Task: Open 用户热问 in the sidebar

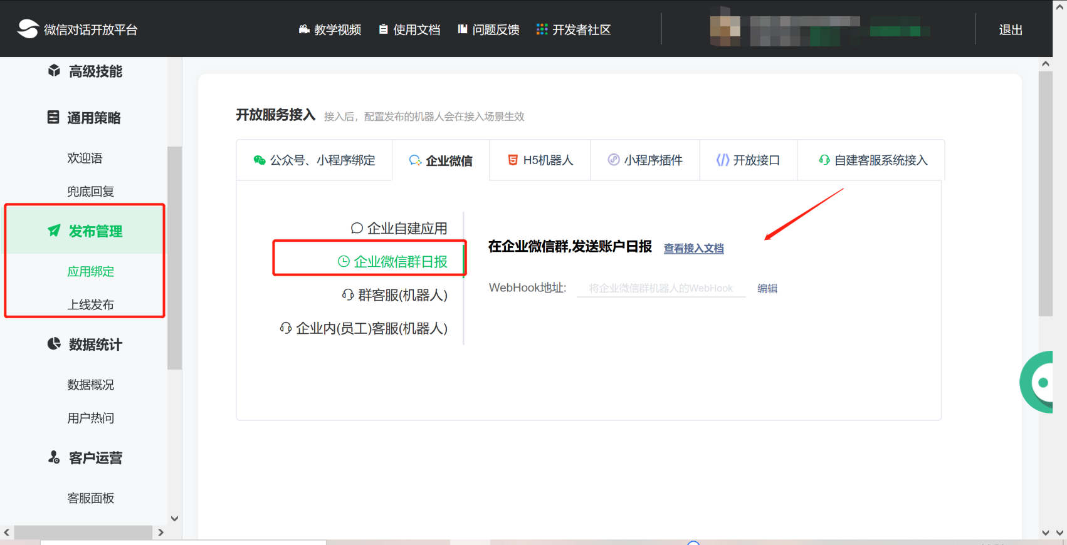Action: pyautogui.click(x=90, y=418)
